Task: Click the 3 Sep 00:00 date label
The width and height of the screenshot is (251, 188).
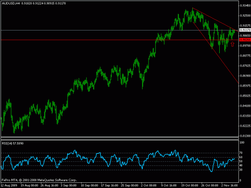Action: click(x=69, y=186)
